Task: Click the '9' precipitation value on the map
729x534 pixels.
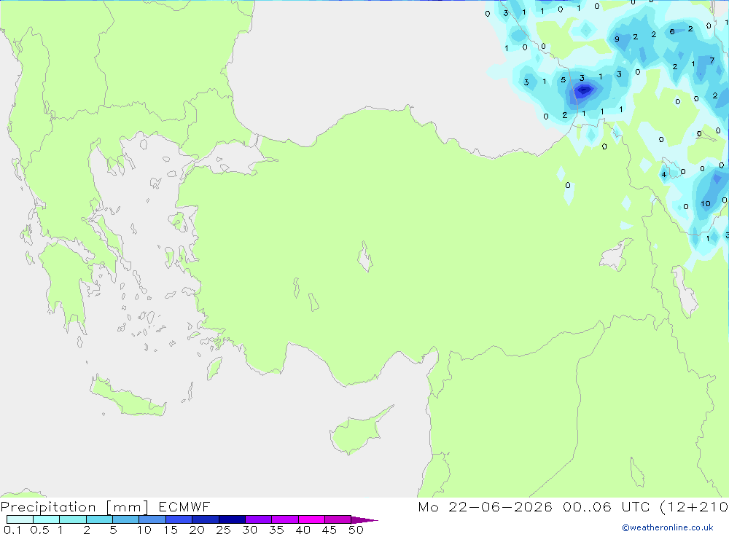Action: pos(617,39)
